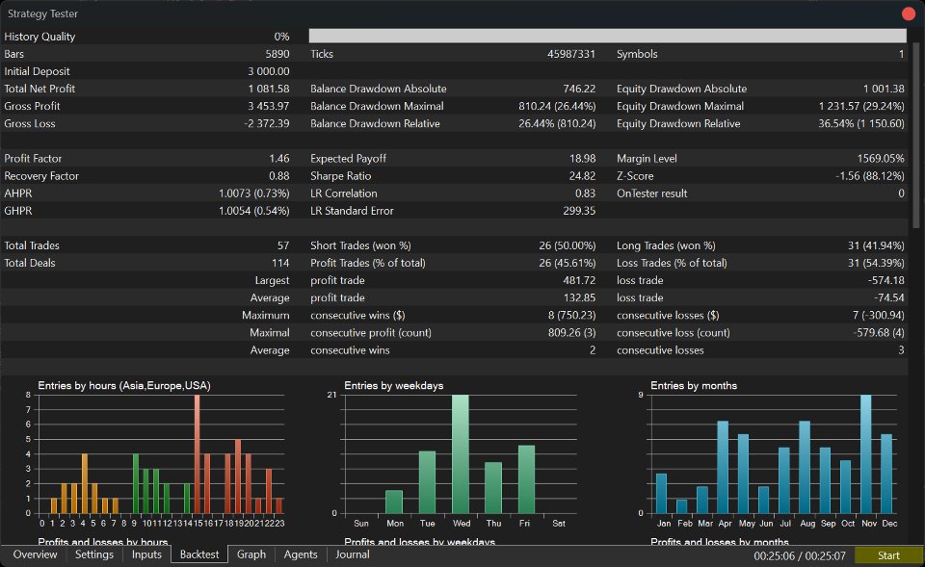925x567 pixels.
Task: Click the maximal consecutive profit value 809.26 (3)
Action: (571, 332)
